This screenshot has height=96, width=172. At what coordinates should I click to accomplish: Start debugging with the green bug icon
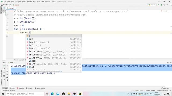tap(161, 5)
